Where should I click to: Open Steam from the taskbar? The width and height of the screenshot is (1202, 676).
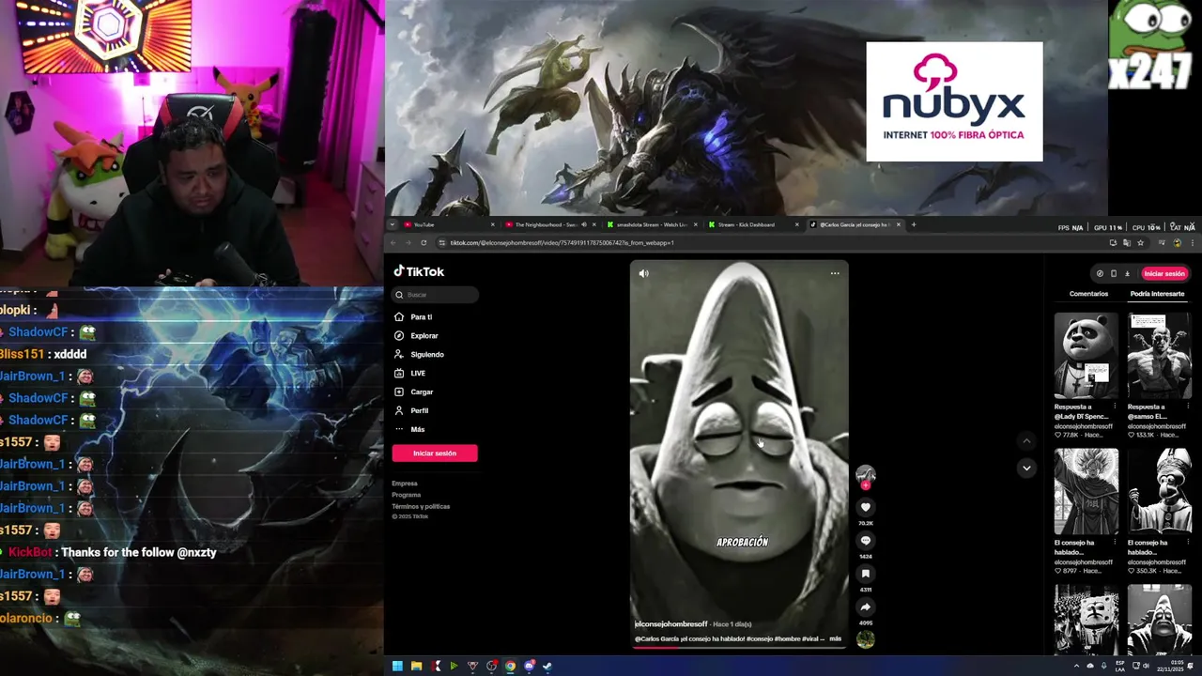pos(547,667)
